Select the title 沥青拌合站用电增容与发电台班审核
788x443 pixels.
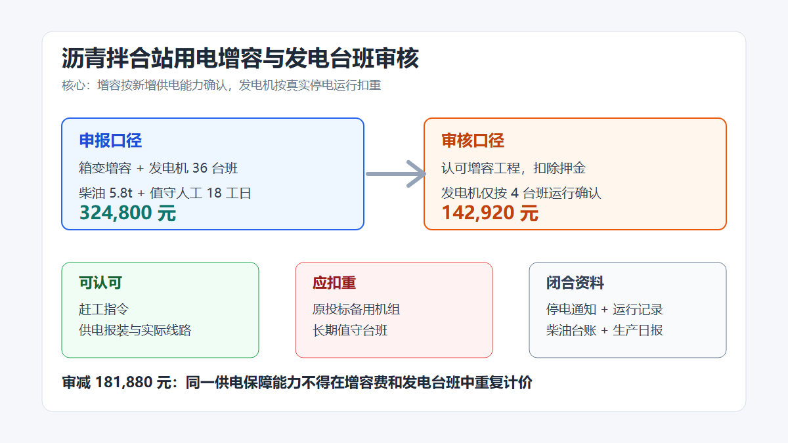[x=240, y=58]
